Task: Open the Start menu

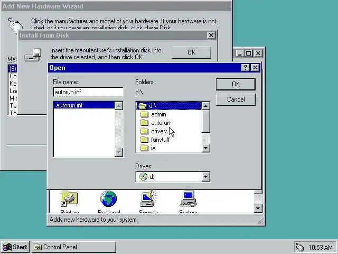Action: (x=15, y=247)
